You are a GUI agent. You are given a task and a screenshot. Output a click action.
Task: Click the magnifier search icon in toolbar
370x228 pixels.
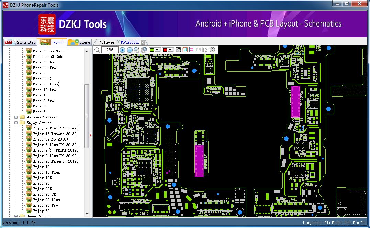tap(97, 50)
